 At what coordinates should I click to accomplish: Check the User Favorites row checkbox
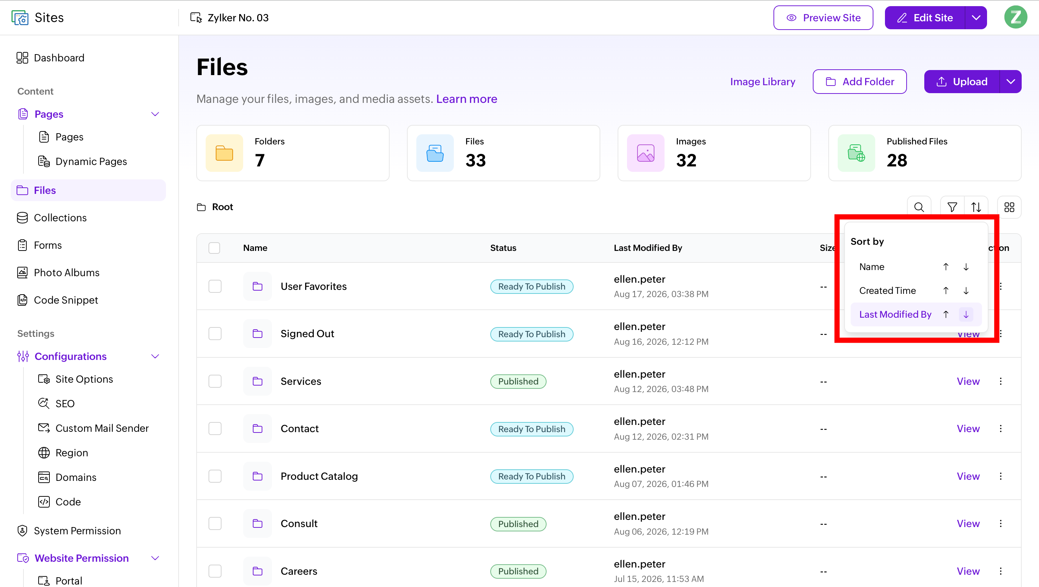[215, 286]
